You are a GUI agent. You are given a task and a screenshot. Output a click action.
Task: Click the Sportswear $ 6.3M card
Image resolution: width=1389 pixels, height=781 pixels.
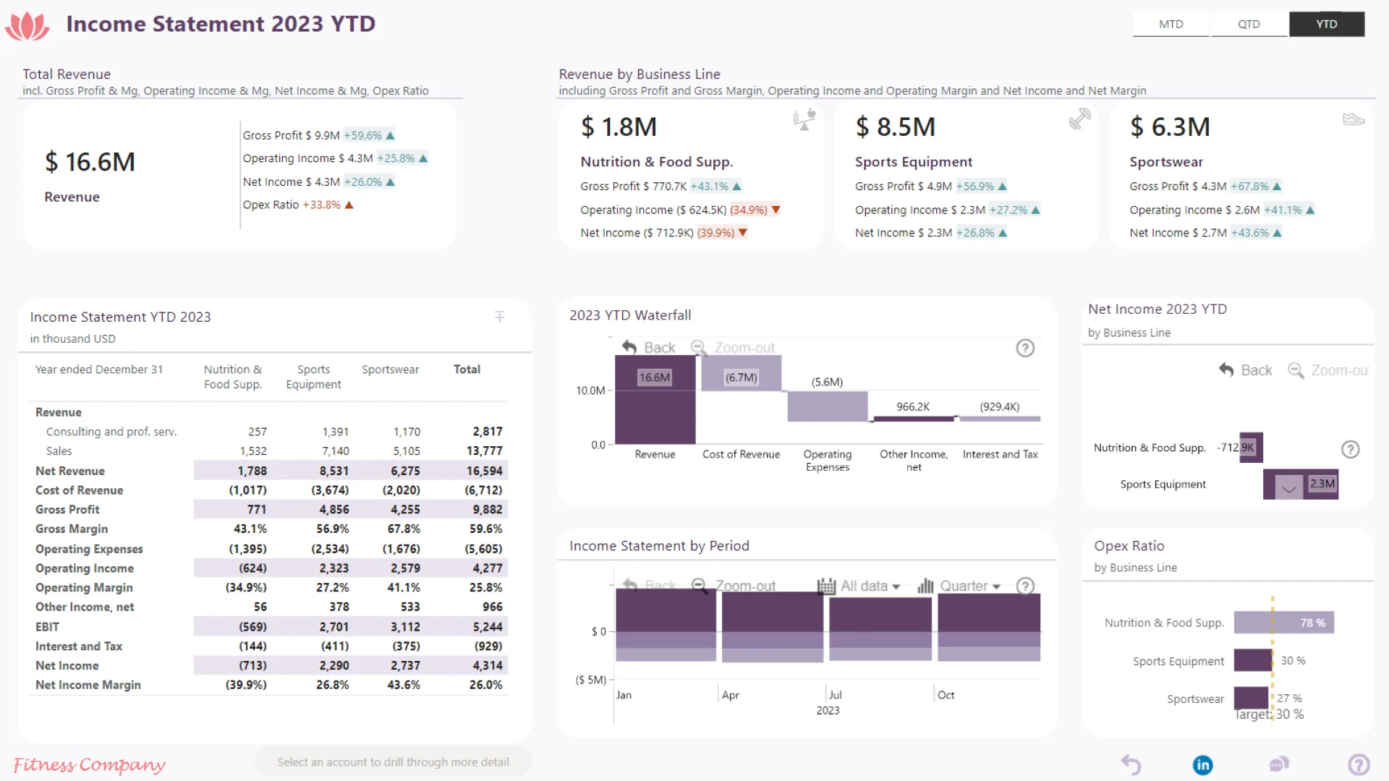1241,177
